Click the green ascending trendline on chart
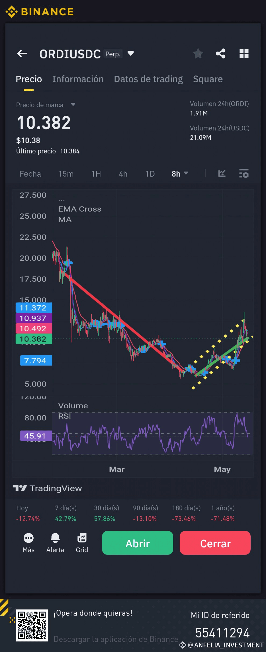This screenshot has width=266, height=652. pos(222,356)
